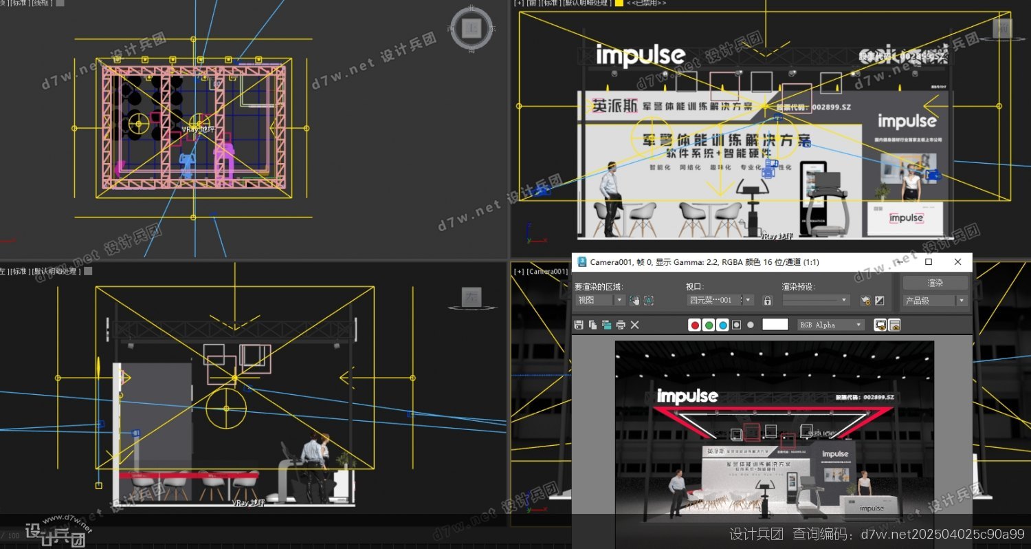Open the [+] menu of the front viewport
This screenshot has height=549, width=1031.
point(519,3)
